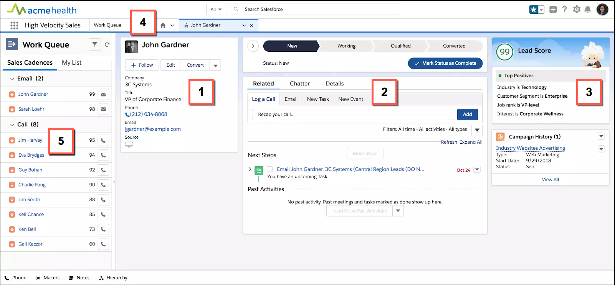Click the Work Queue panel icon
Image resolution: width=615 pixels, height=285 pixels.
(x=12, y=44)
